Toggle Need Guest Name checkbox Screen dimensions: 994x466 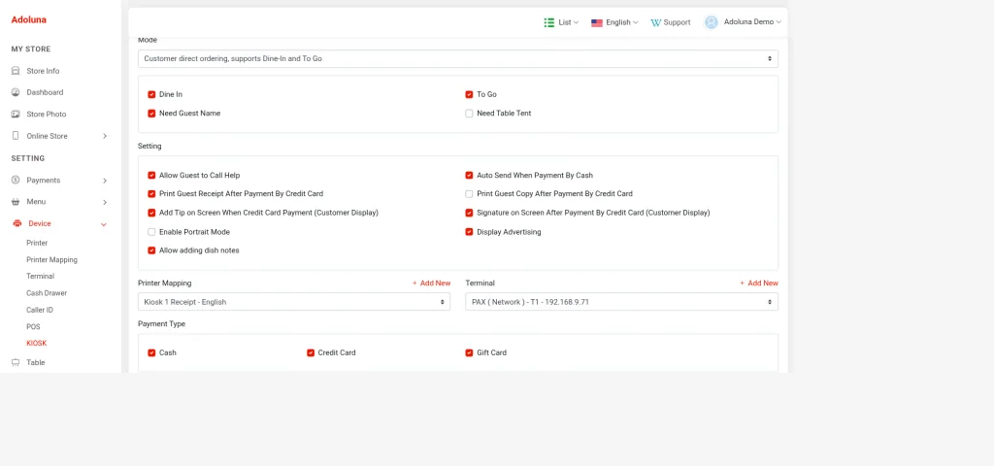[151, 114]
